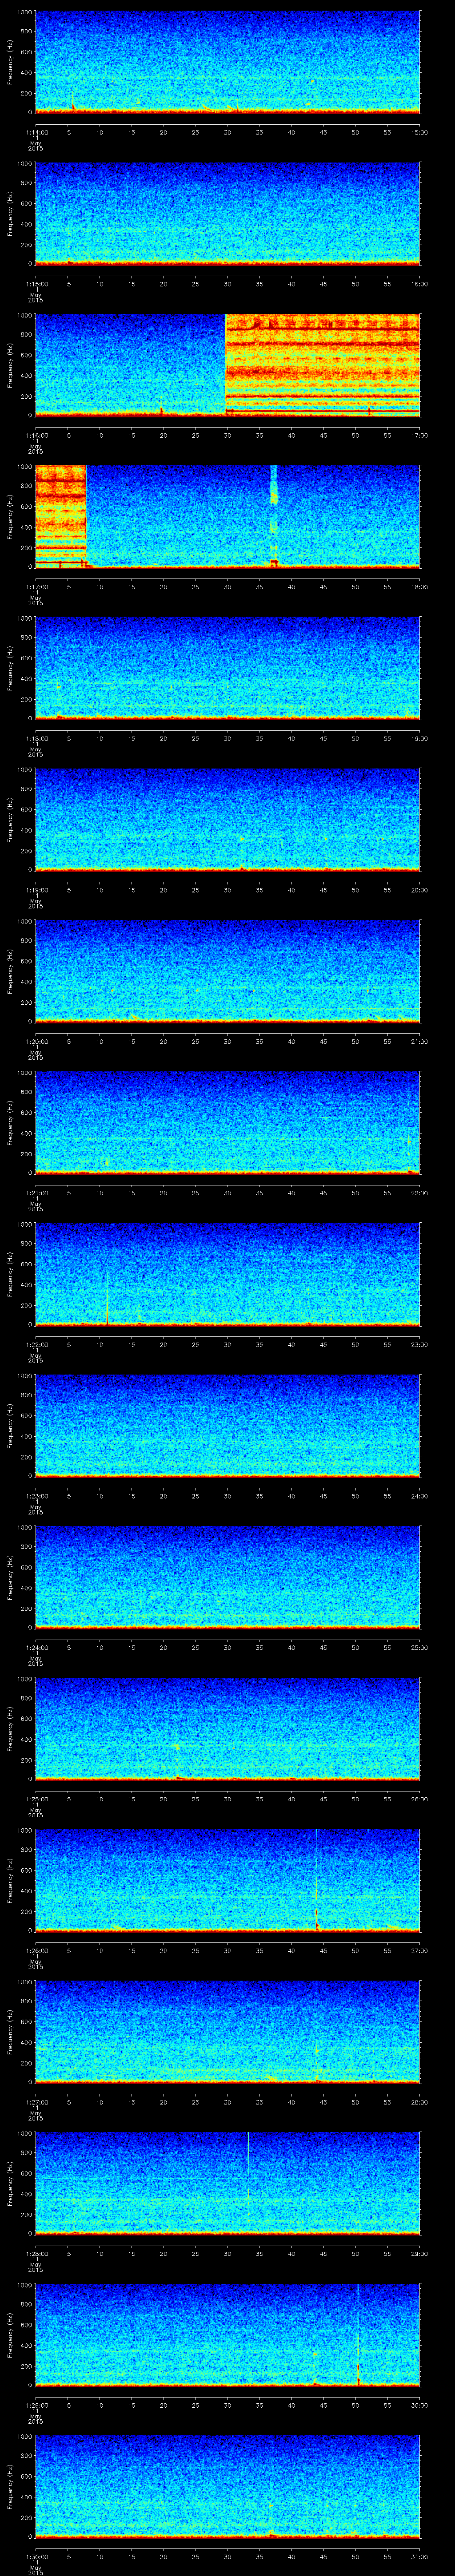Click the '1:15:00' start time label
Image resolution: width=455 pixels, height=2576 pixels.
point(36,284)
